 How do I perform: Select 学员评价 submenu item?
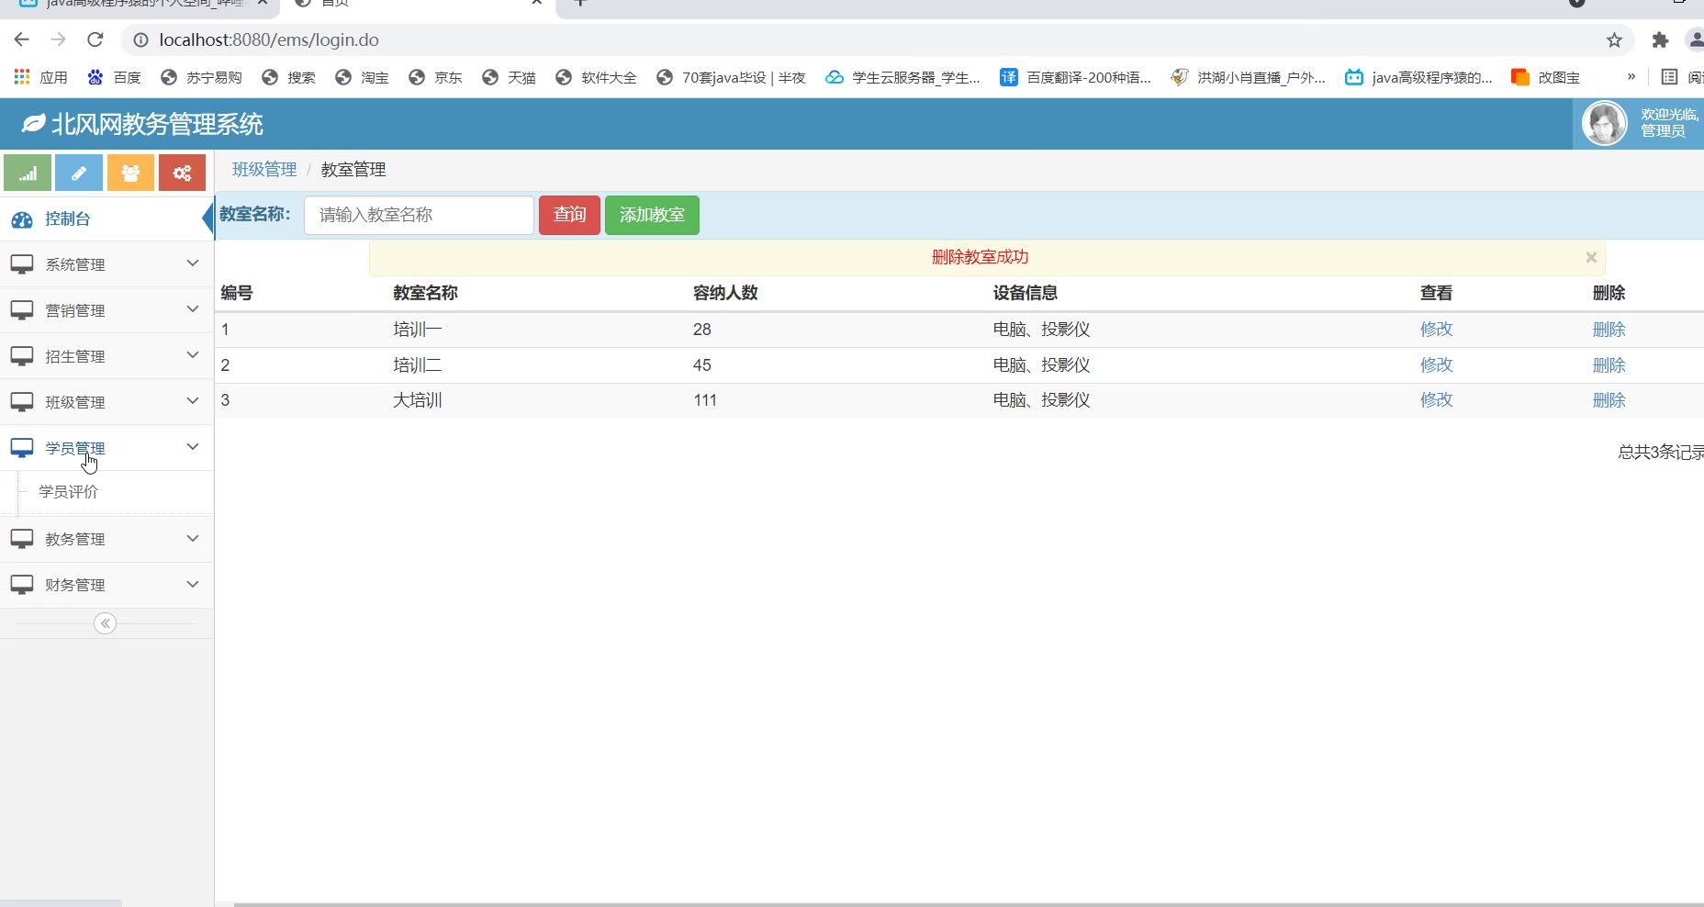[x=69, y=492]
